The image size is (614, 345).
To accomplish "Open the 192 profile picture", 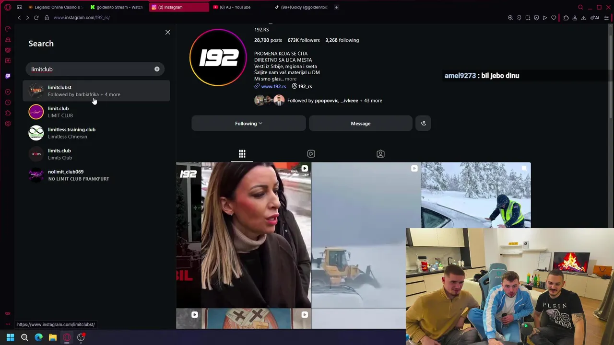I will 218,57.
